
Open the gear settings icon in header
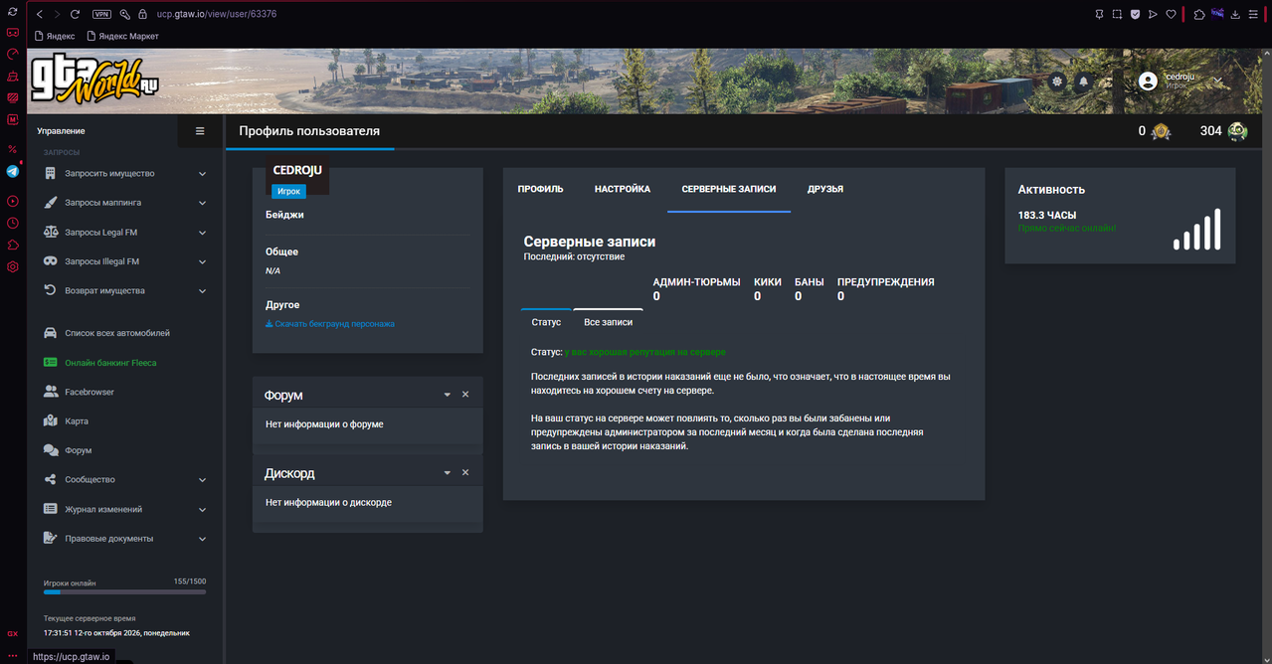pyautogui.click(x=1057, y=82)
